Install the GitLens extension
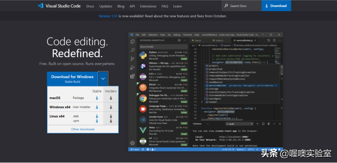 [184, 69]
